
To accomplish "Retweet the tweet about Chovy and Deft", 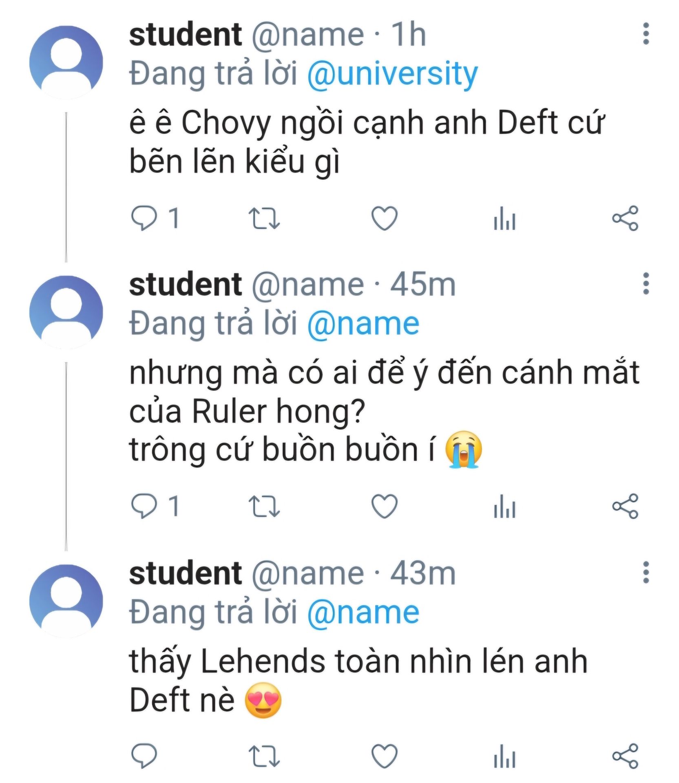I will click(x=264, y=218).
